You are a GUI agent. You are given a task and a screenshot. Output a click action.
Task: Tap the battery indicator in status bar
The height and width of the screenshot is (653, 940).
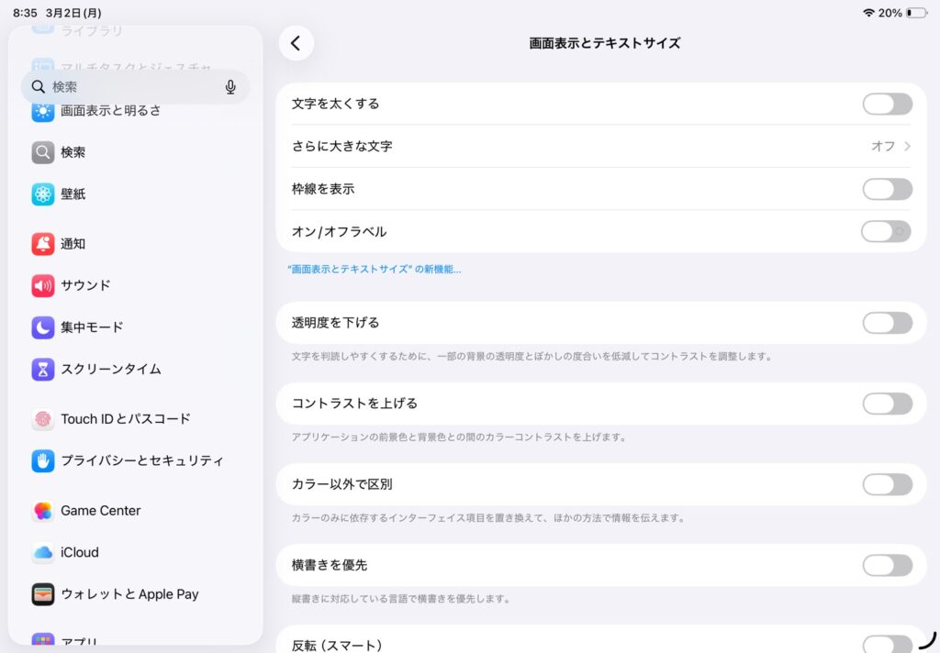915,13
